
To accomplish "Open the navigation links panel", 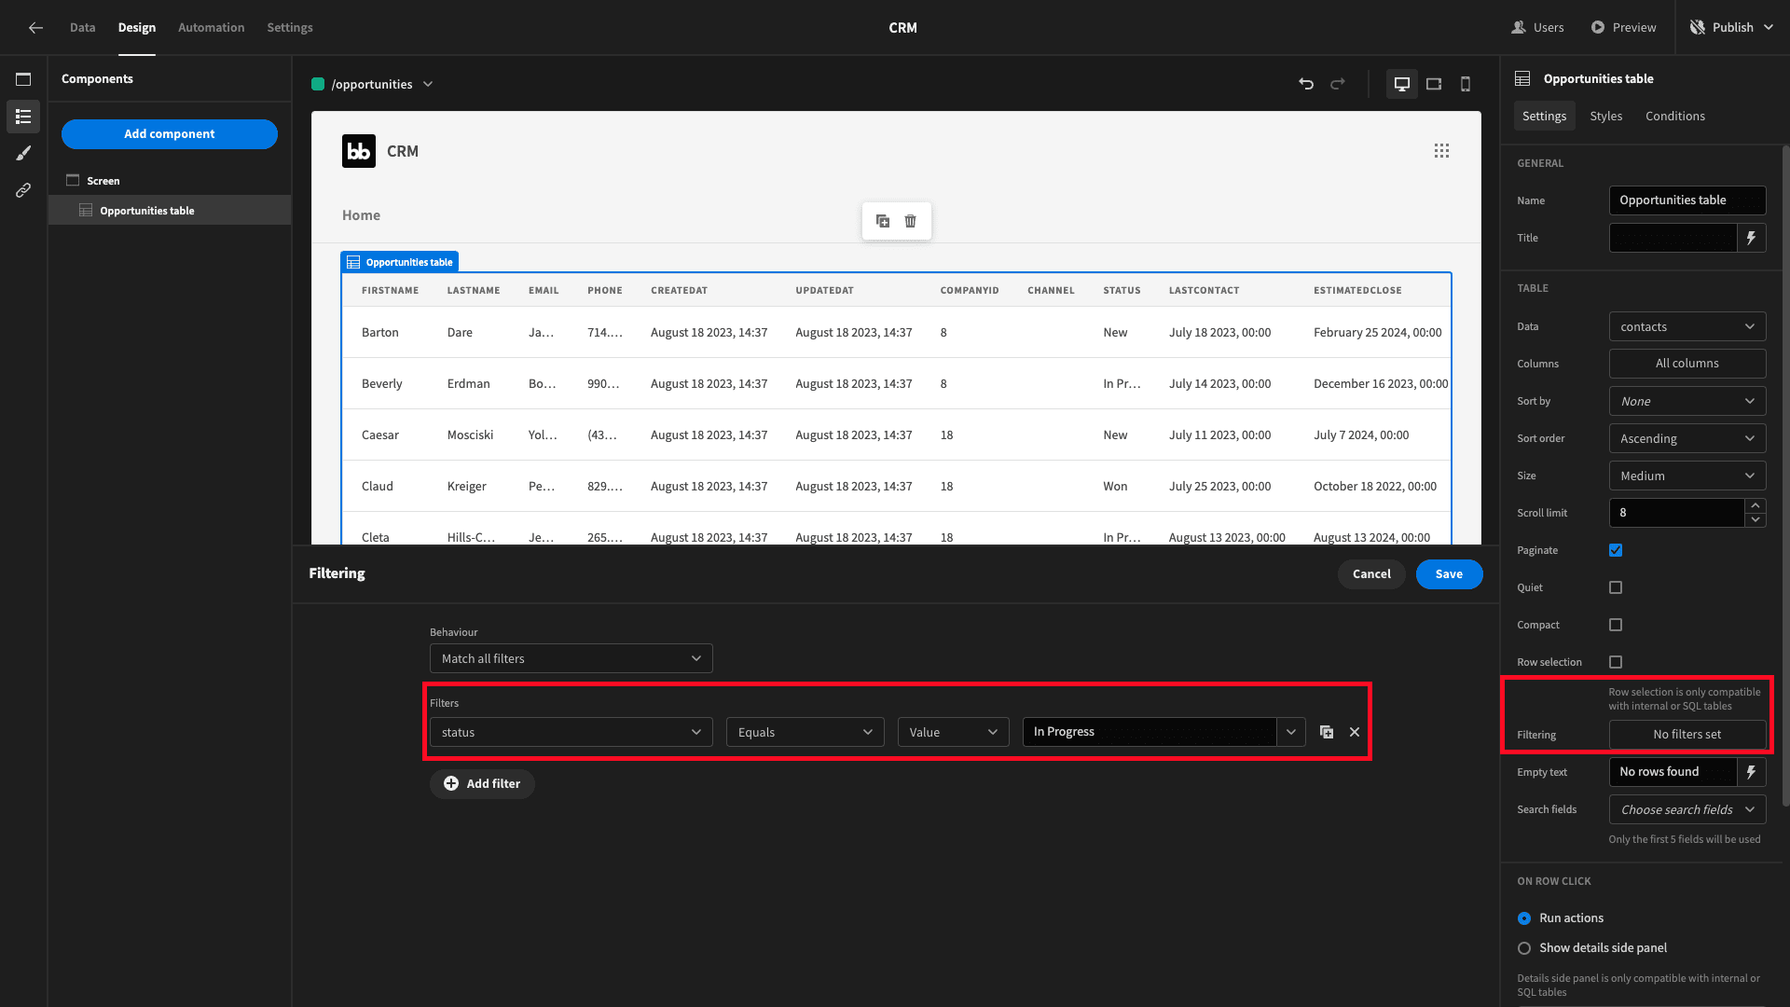I will pos(23,190).
